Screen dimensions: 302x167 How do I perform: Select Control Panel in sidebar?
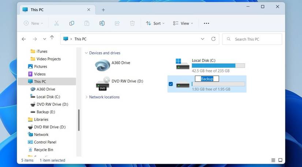tap(45, 142)
